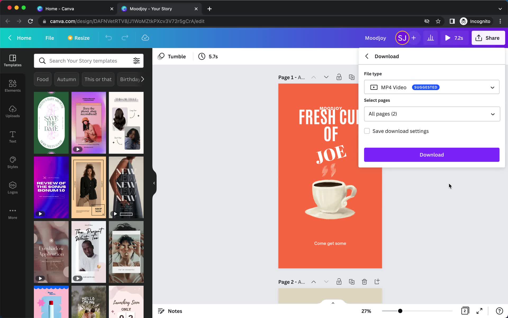
Task: Expand the Select pages dropdown
Action: [x=431, y=114]
